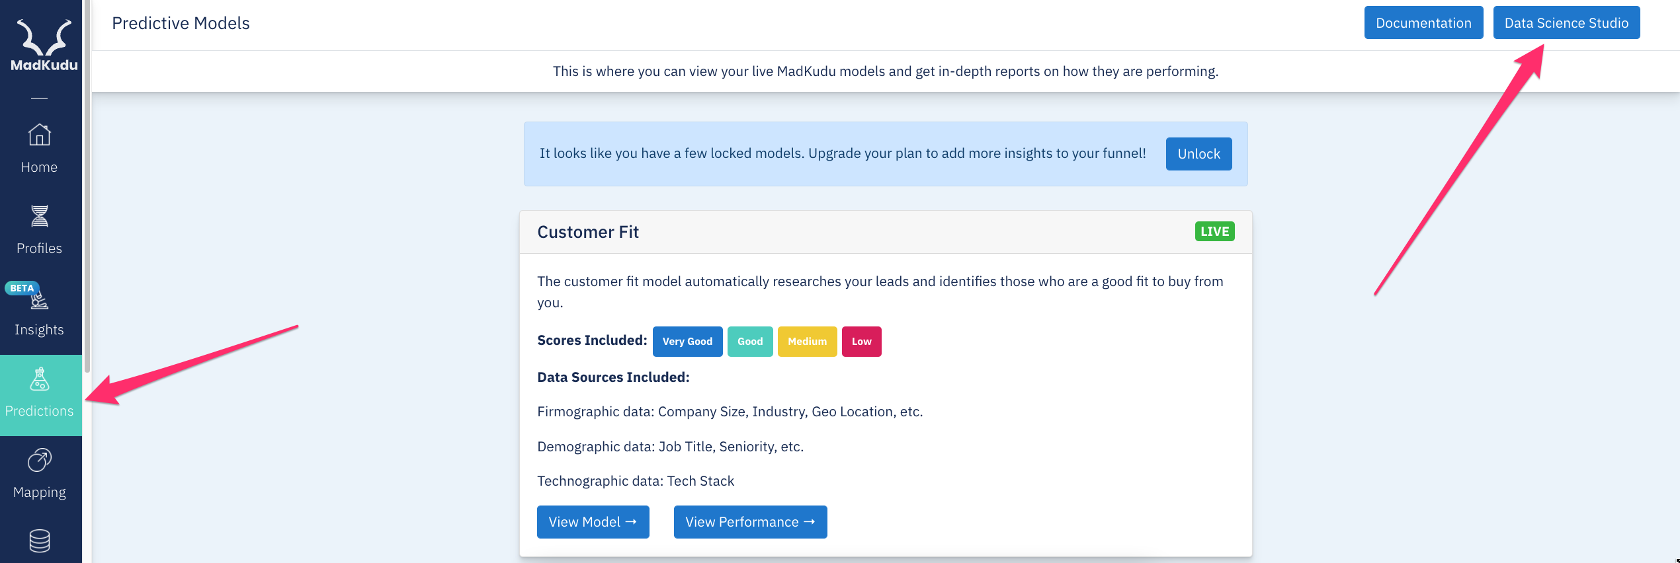This screenshot has width=1680, height=563.
Task: Open the Insights microscope icon
Action: (x=40, y=301)
